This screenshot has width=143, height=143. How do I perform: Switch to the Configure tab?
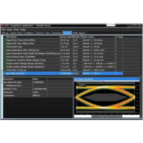click(29, 33)
